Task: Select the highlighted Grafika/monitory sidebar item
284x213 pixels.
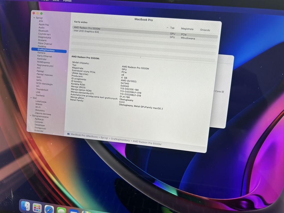Action: 49,50
